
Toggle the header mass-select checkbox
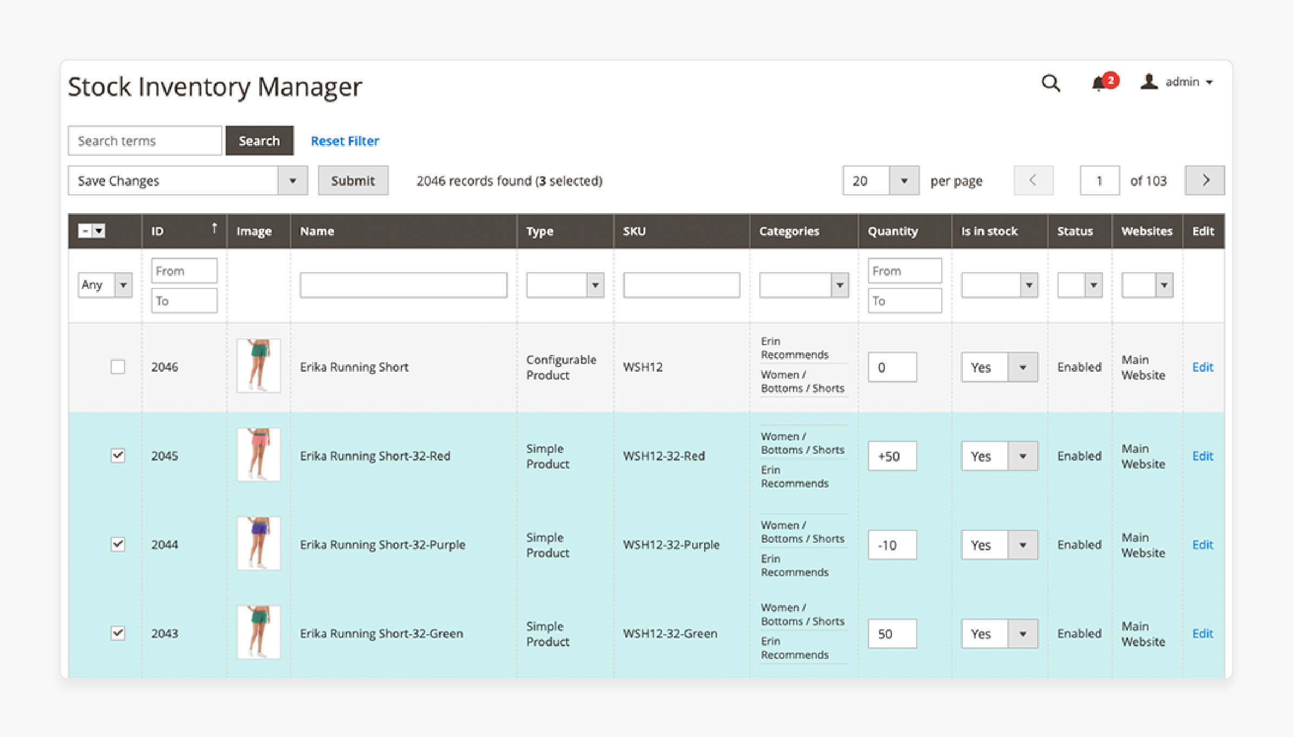85,231
